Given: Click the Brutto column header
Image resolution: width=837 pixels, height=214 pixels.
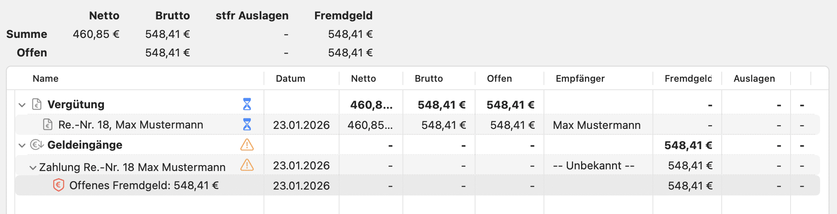Looking at the screenshot, I should [x=429, y=78].
